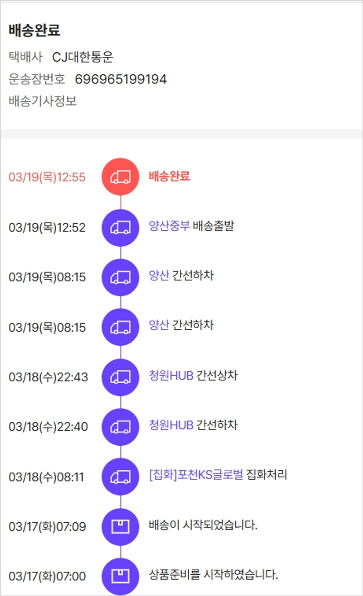Open the [집화]포천KS글로벌 link
This screenshot has width=363, height=596.
(196, 475)
